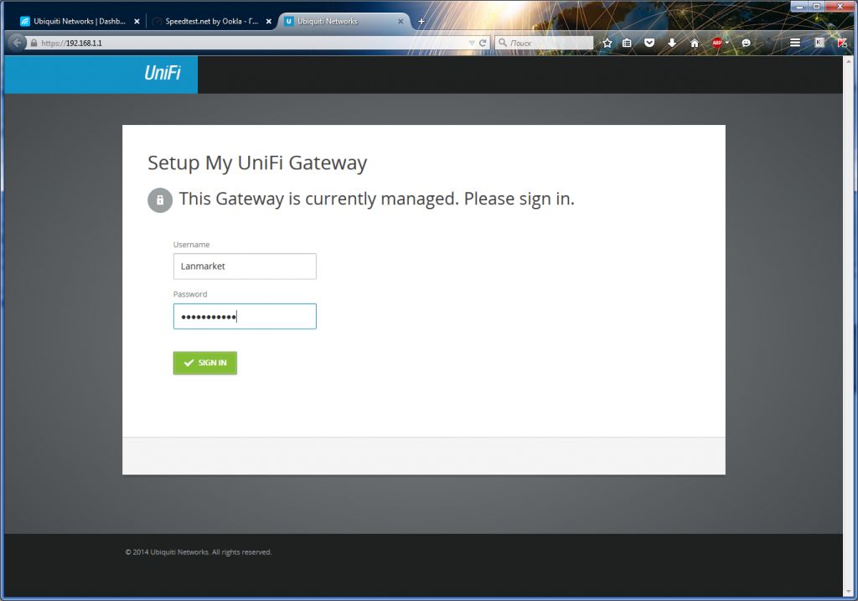The height and width of the screenshot is (601, 858).
Task: Open the downloads arrow icon
Action: click(672, 43)
